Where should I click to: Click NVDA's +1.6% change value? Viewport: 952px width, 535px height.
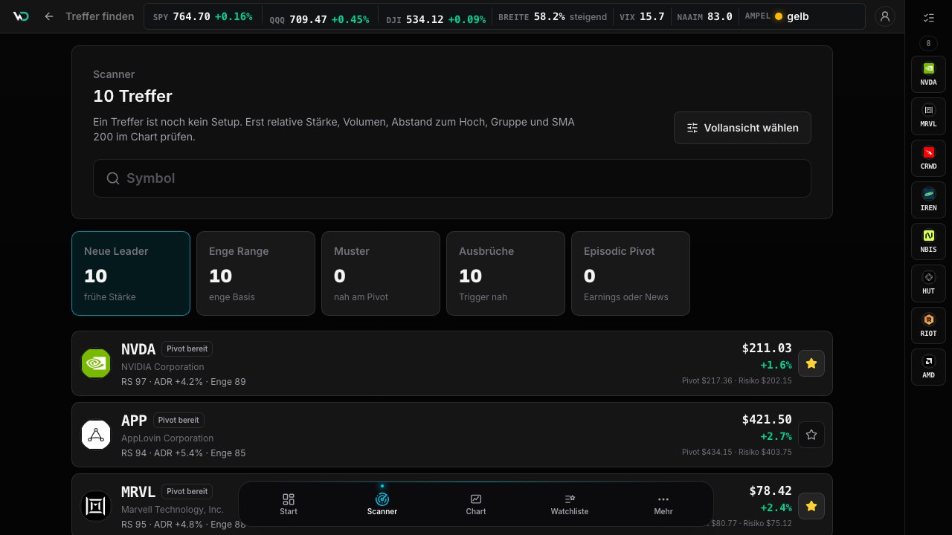click(776, 365)
